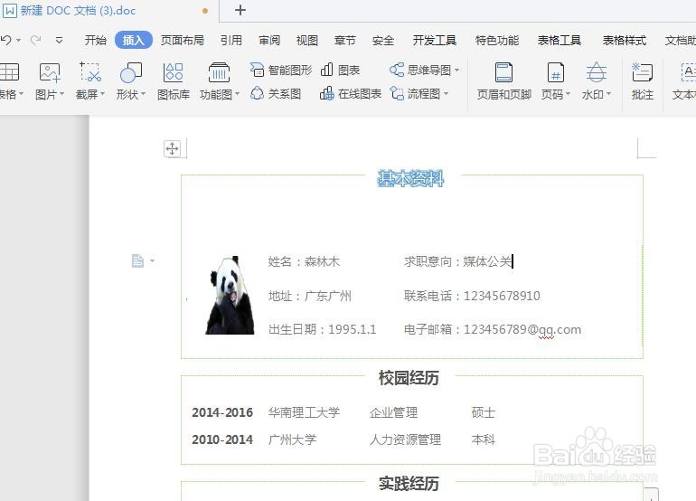Open the 特色功能 tab
The height and width of the screenshot is (501, 696).
click(497, 41)
